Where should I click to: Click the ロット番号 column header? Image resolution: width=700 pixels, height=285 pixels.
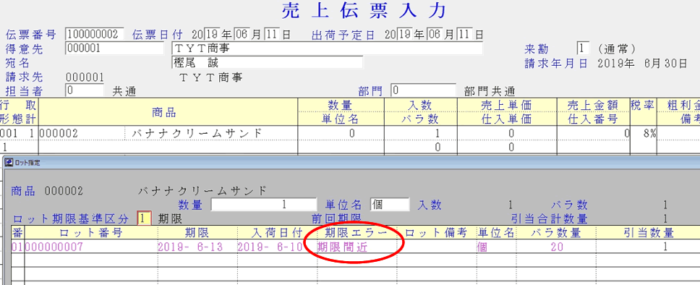(91, 232)
